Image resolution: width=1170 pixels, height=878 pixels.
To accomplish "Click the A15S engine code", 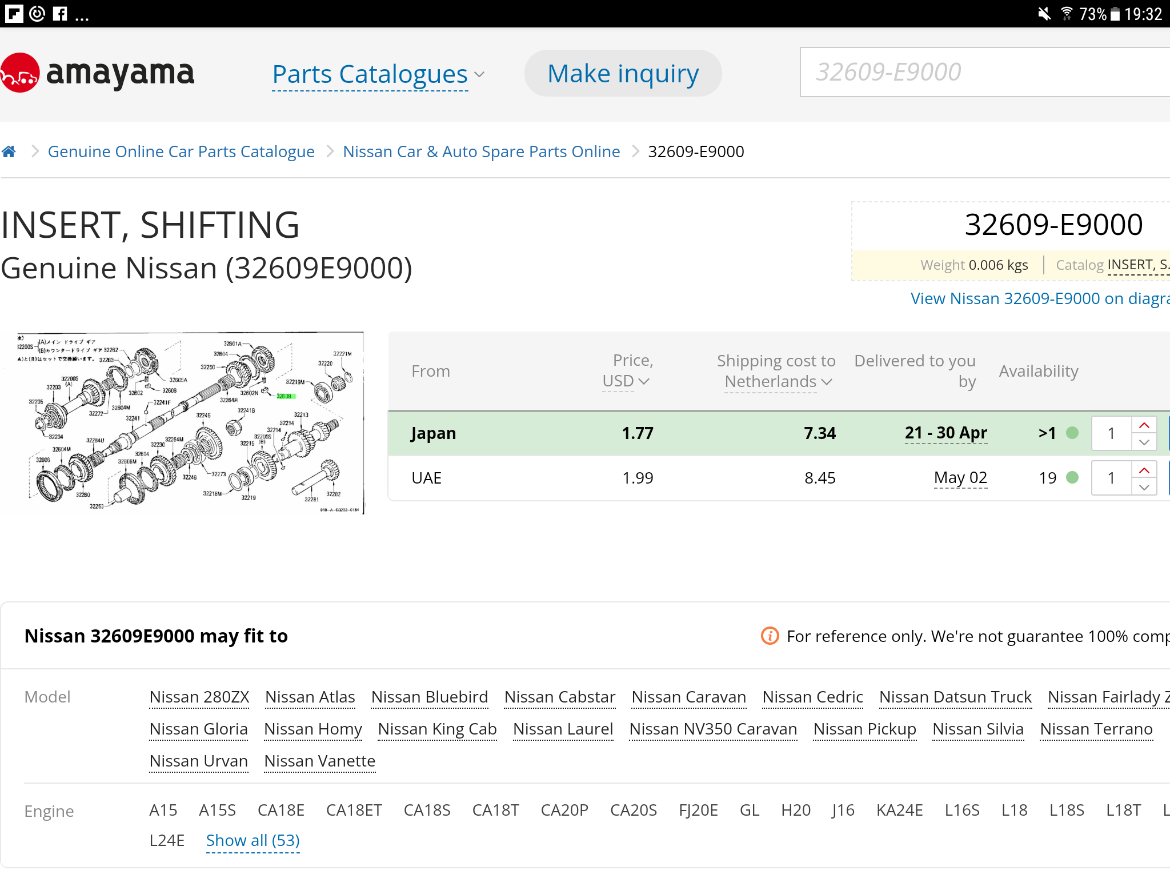I will [218, 811].
